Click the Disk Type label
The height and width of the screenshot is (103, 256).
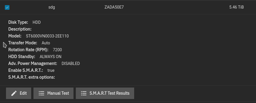(18, 22)
